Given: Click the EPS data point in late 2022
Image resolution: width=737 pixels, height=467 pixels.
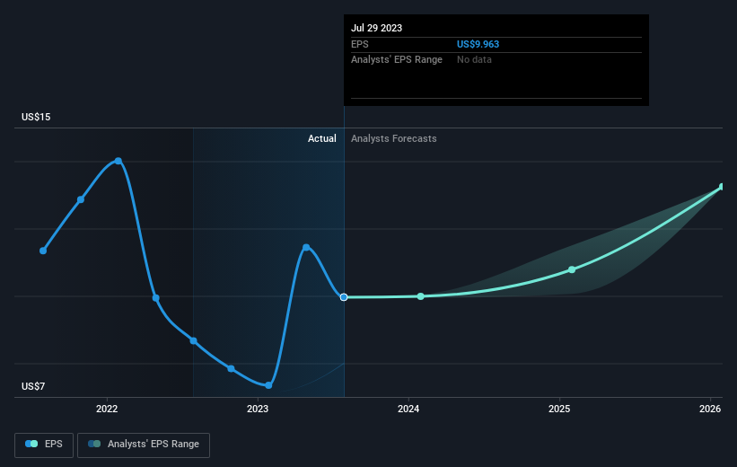Looking at the screenshot, I should (232, 369).
